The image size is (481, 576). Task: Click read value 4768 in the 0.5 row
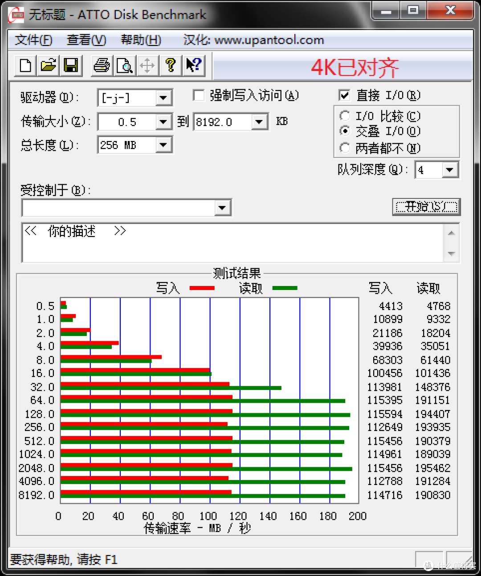tap(439, 306)
